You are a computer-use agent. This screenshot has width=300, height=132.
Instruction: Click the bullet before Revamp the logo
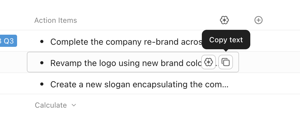point(42,63)
